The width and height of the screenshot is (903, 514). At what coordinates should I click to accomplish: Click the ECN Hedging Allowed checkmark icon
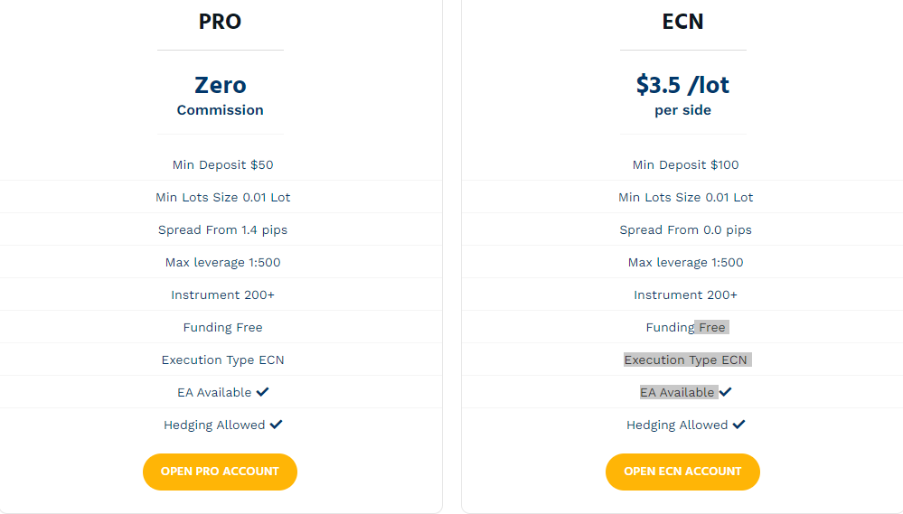pyautogui.click(x=738, y=425)
